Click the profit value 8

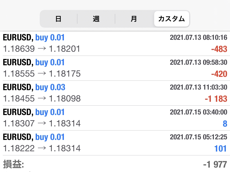coord(225,124)
